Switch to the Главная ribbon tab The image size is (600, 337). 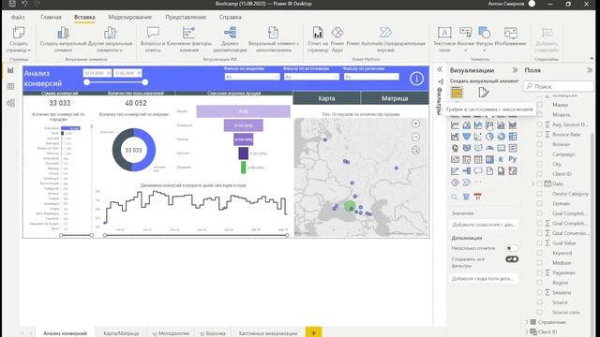coord(51,17)
